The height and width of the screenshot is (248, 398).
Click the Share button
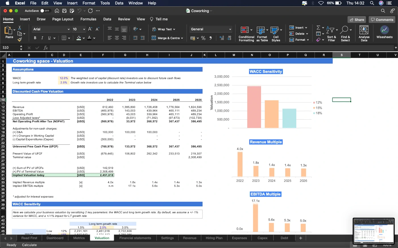click(356, 20)
